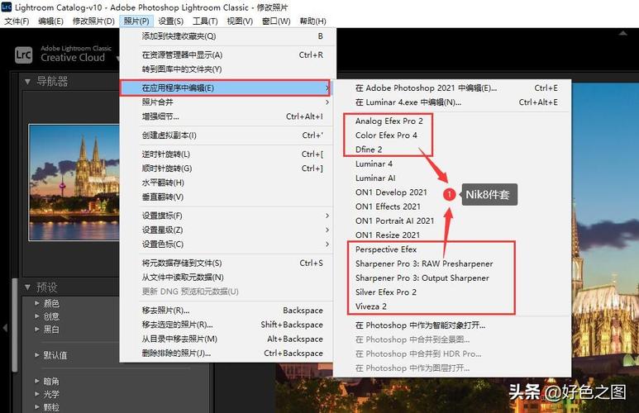This screenshot has width=639, height=413.
Task: Choose 添加到快捷收藏夹(Q)
Action: click(227, 36)
